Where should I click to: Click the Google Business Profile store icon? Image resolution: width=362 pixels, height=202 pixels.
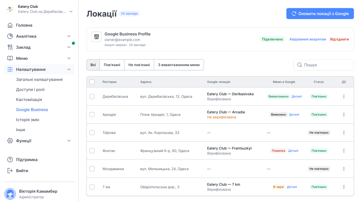(97, 37)
